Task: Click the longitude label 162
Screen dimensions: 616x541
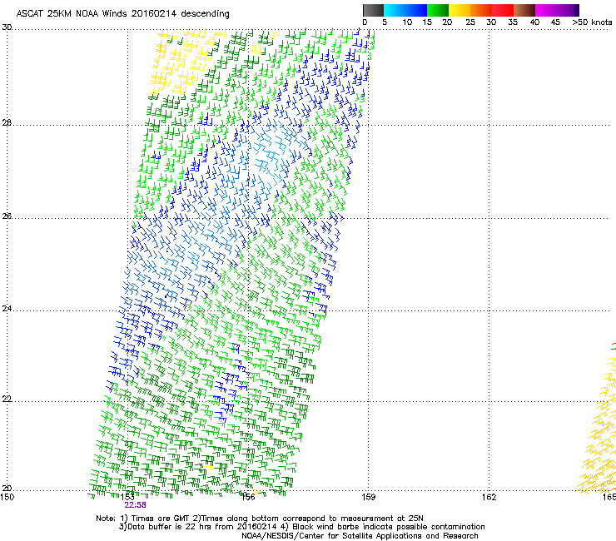Action: point(489,497)
